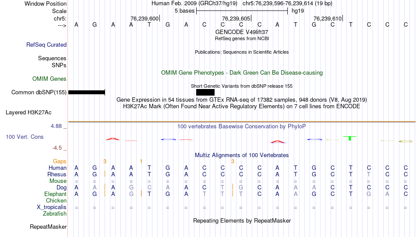Click the 76,239,610 ruler position label
This screenshot has height=237, width=416.
click(x=328, y=18)
